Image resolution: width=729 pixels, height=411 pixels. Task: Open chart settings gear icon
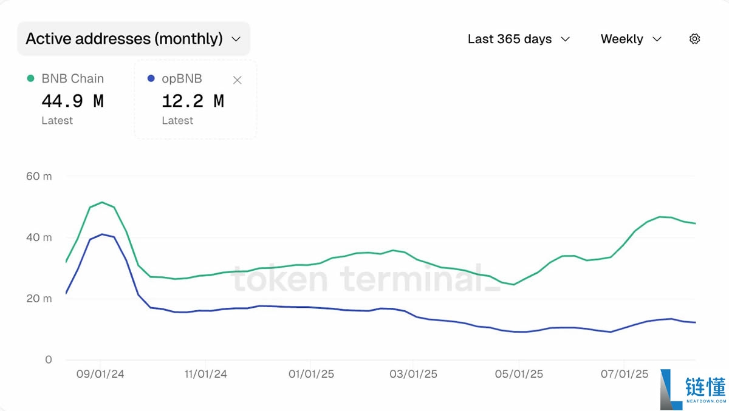[x=694, y=39]
